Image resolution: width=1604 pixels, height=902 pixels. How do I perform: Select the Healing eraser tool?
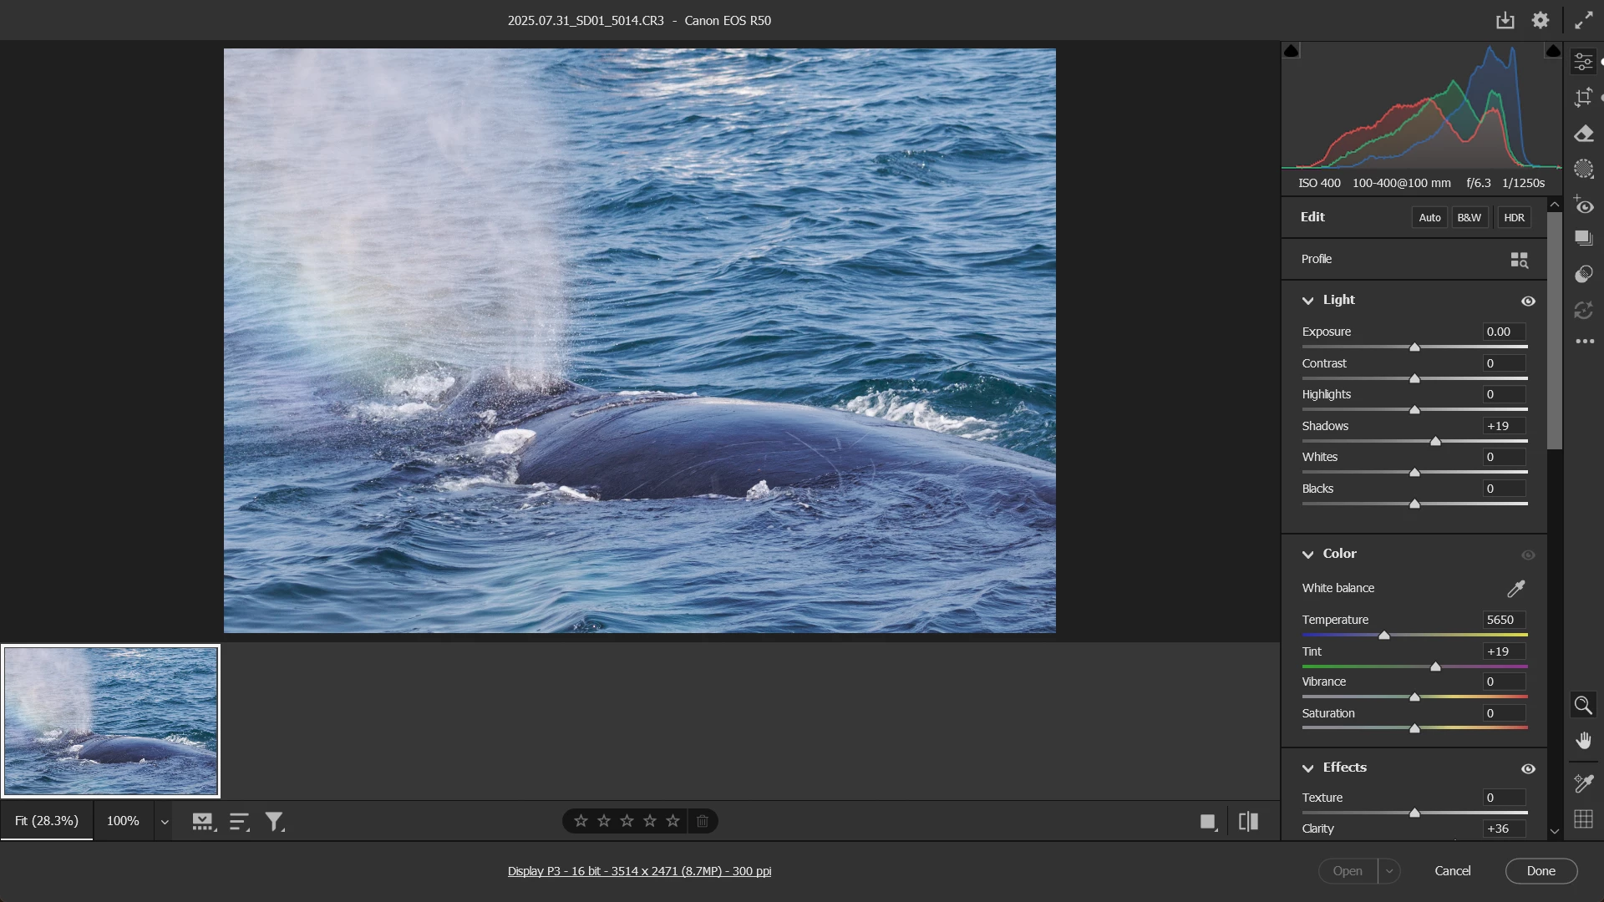pos(1583,134)
